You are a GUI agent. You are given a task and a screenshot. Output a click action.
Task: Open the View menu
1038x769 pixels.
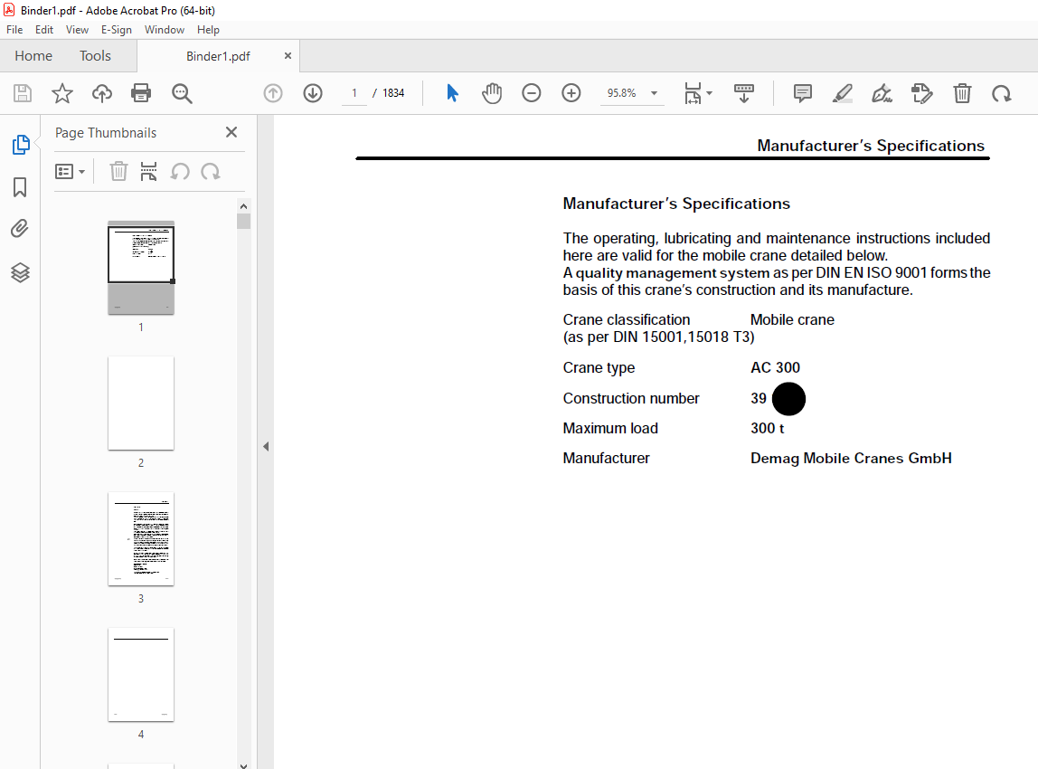pos(77,30)
